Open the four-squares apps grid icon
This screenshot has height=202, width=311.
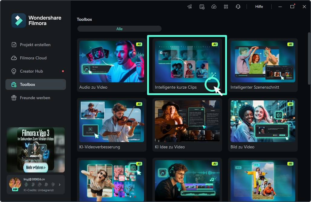click(x=226, y=7)
